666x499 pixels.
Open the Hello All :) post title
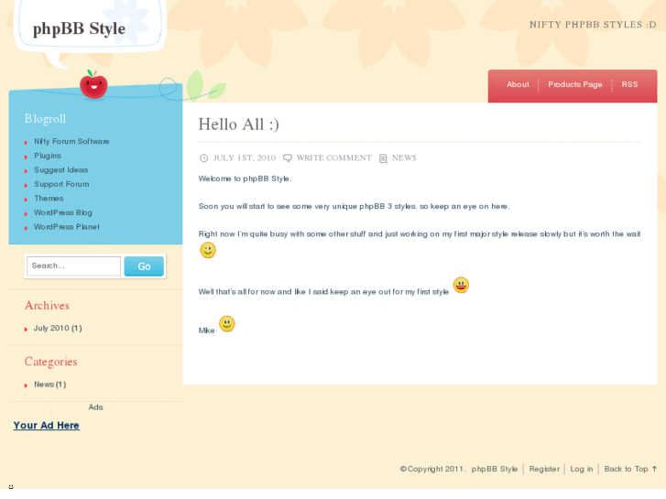pyautogui.click(x=239, y=125)
